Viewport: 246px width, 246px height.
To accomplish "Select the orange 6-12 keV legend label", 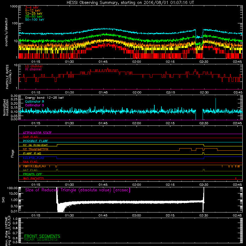I will [x=33, y=10].
